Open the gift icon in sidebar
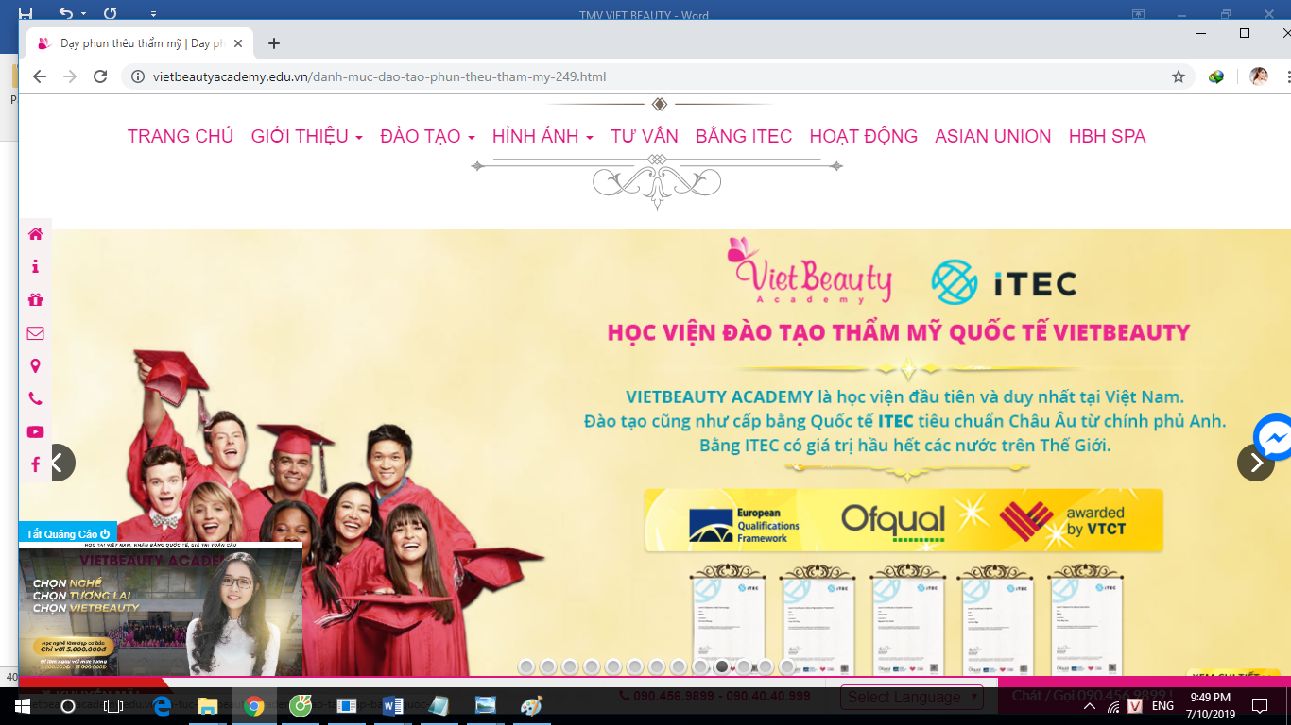1291x725 pixels. [35, 300]
